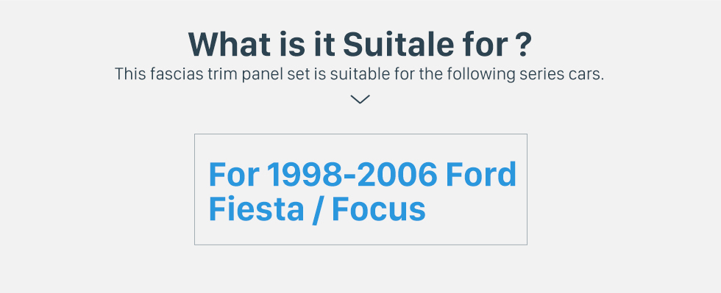Click the subtitle sentence about fascias trim panel

[x=359, y=74]
